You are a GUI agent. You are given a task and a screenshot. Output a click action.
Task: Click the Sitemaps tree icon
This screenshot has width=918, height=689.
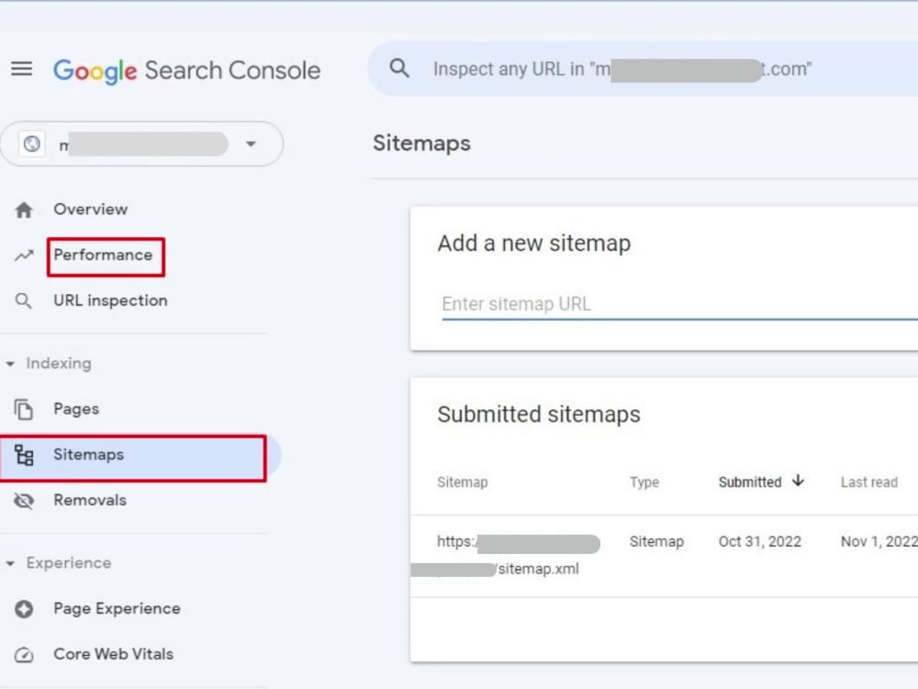[24, 456]
